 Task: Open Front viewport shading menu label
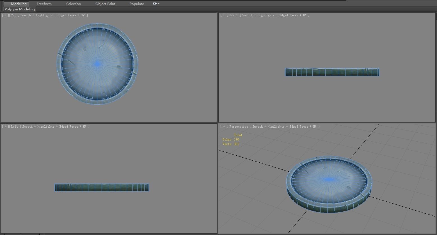pyautogui.click(x=274, y=15)
